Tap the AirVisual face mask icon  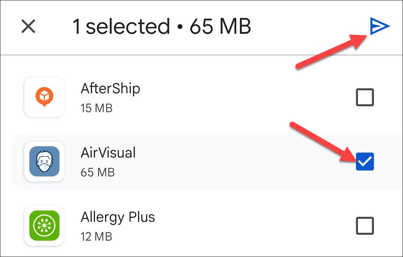tap(44, 161)
